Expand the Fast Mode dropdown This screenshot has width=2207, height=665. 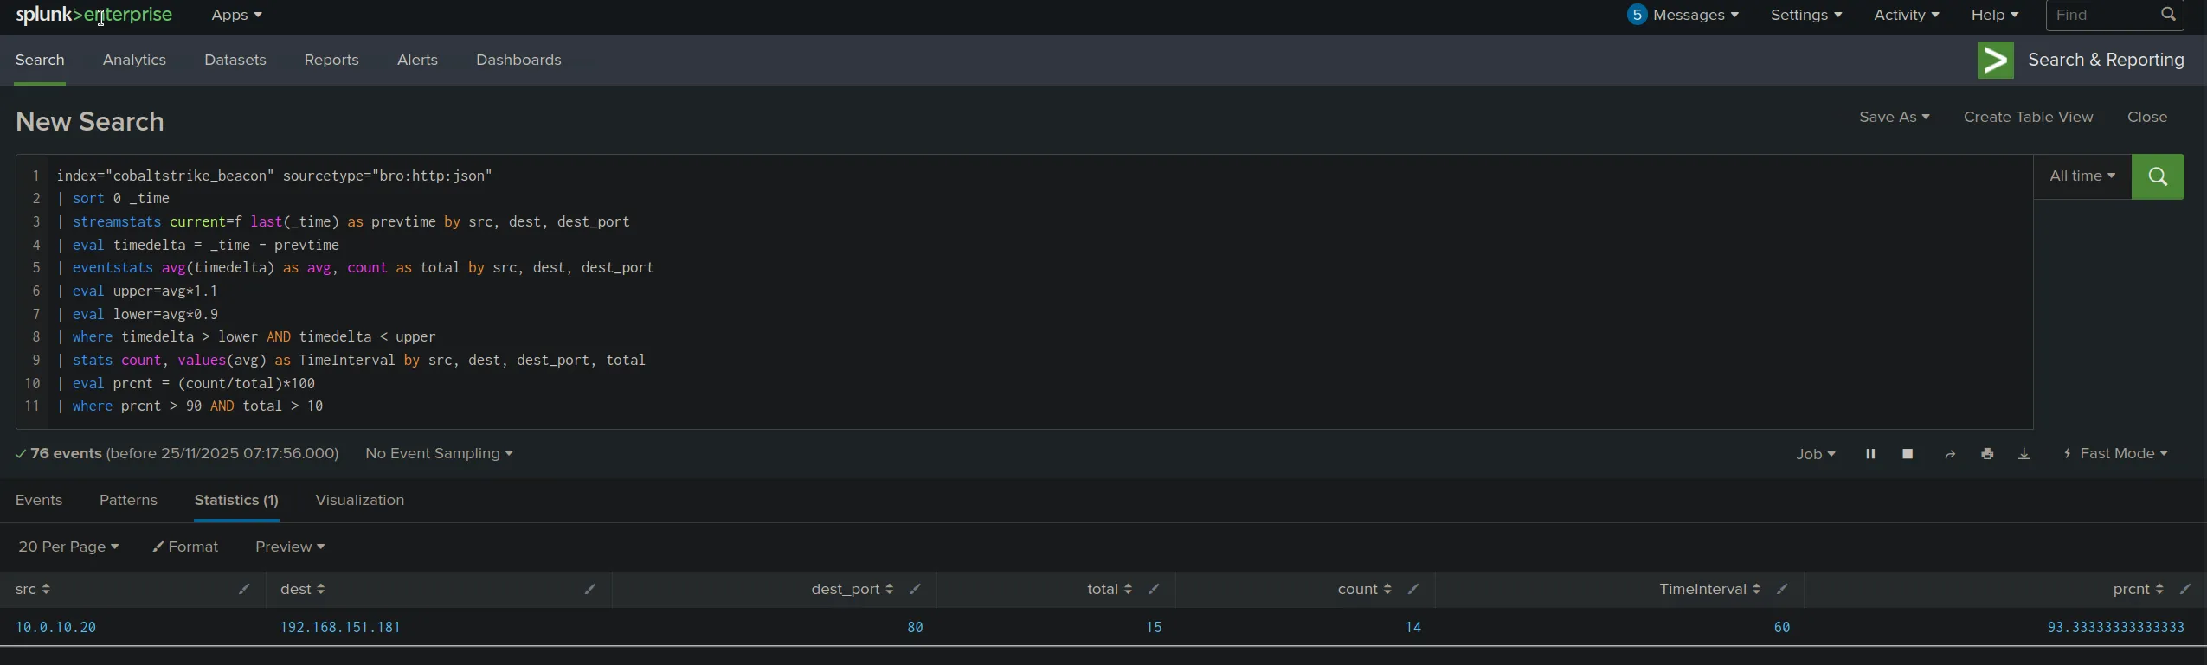click(x=2116, y=454)
